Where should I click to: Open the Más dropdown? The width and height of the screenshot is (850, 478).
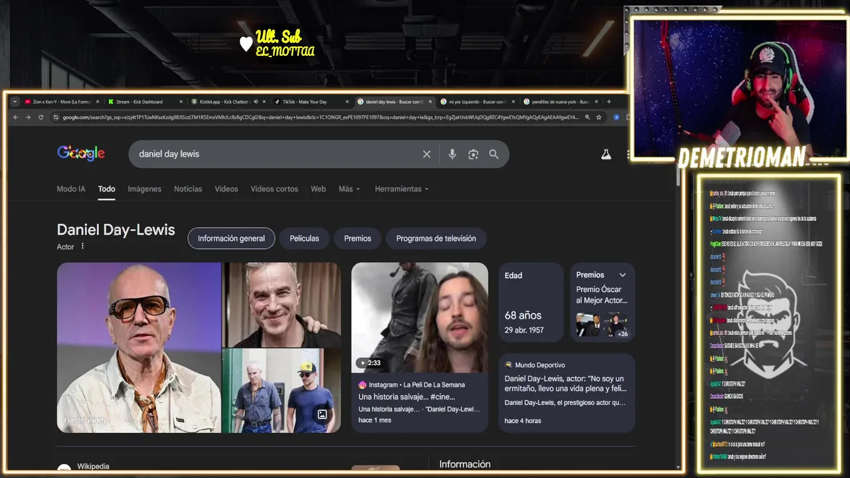coord(349,189)
